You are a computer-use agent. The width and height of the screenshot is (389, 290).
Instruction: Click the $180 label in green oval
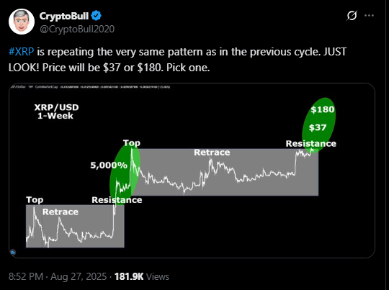pos(322,109)
